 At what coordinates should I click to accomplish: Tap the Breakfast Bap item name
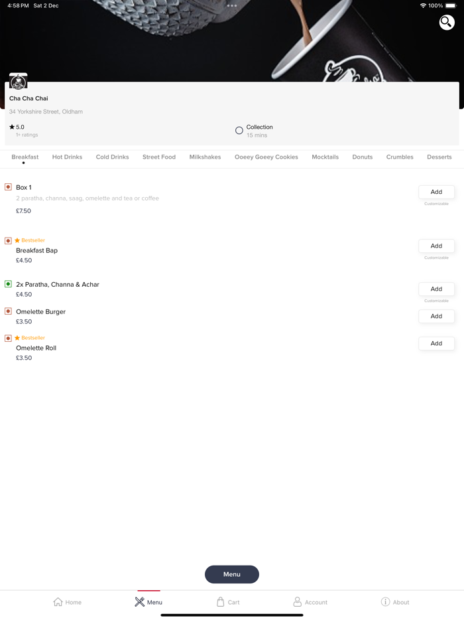click(x=36, y=251)
